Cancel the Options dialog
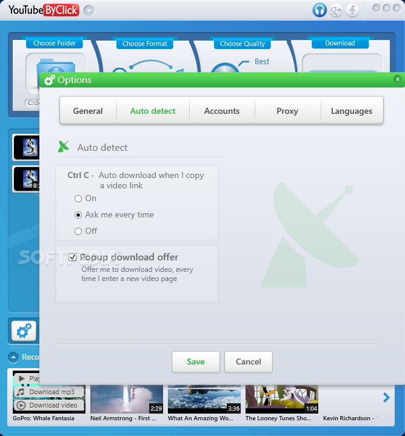This screenshot has width=405, height=436. click(249, 362)
